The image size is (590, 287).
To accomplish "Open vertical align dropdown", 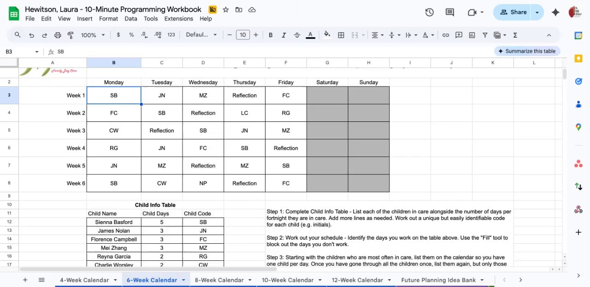I will coord(395,35).
